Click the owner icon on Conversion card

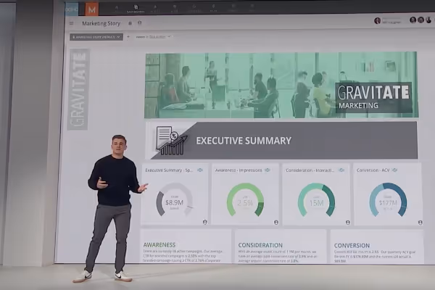(x=420, y=223)
